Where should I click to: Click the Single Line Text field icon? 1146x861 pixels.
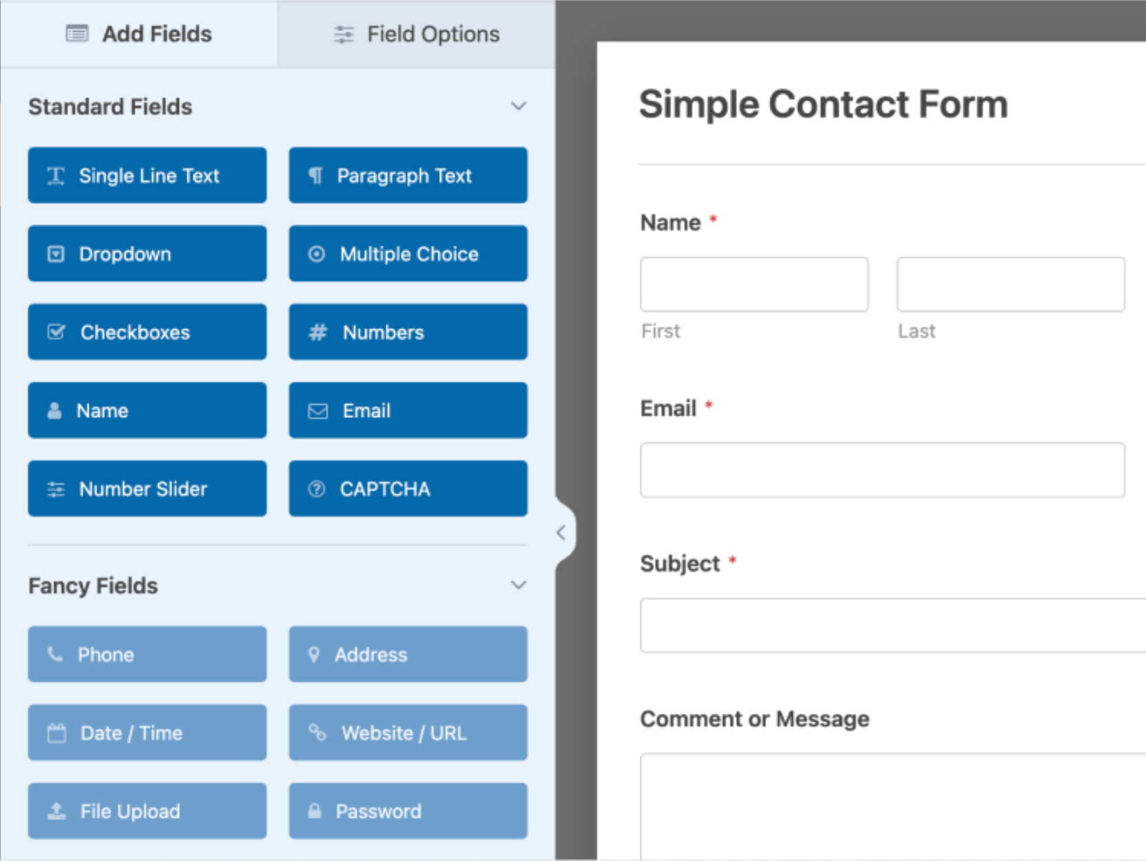56,176
